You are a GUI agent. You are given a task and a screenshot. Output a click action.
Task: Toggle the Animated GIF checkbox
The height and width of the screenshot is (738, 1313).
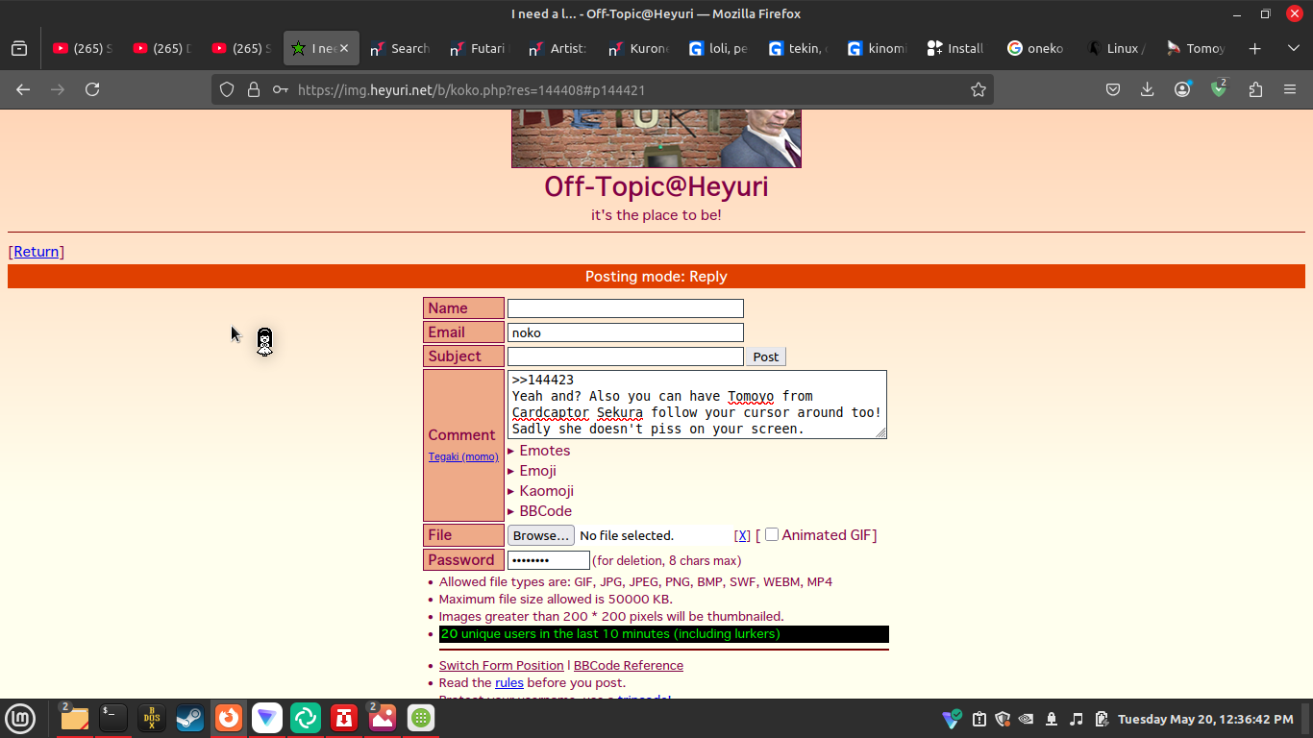(772, 534)
